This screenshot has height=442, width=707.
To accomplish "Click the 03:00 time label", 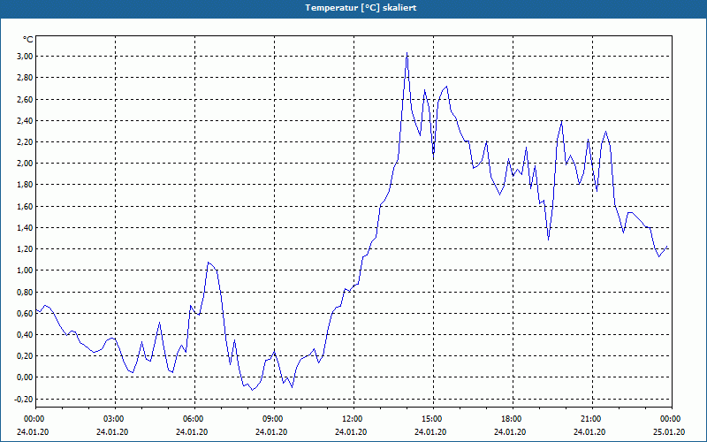I will pyautogui.click(x=113, y=419).
